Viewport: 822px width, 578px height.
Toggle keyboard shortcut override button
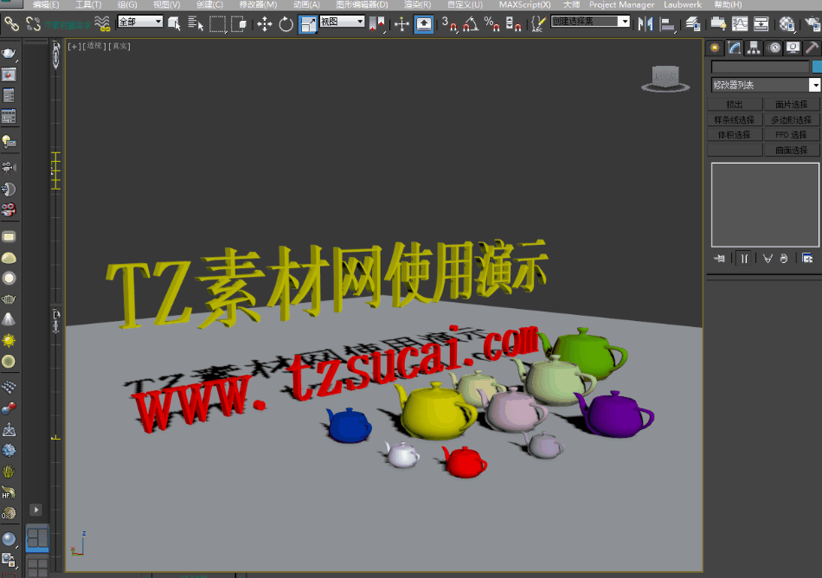tap(424, 24)
